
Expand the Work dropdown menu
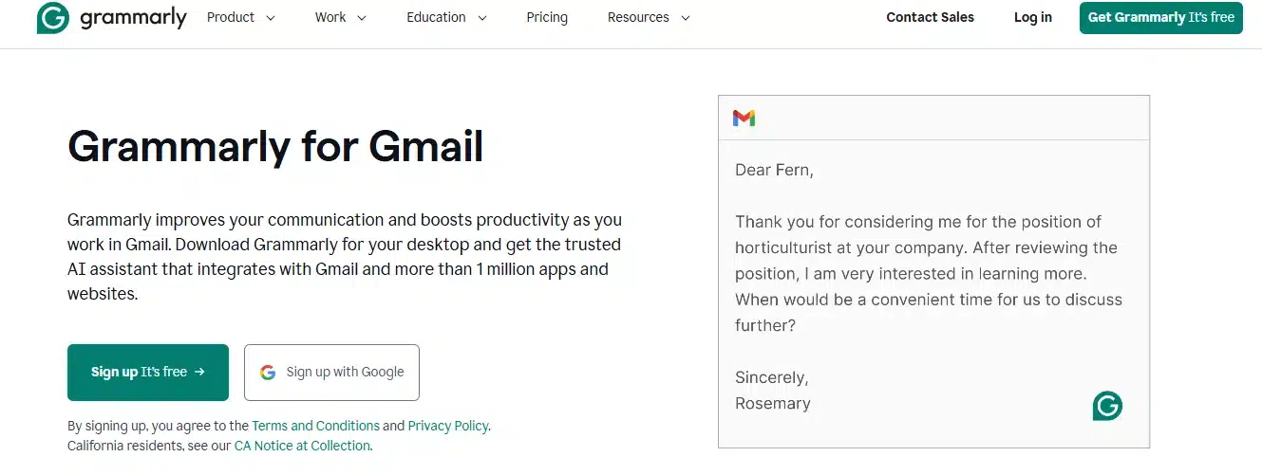click(x=341, y=17)
